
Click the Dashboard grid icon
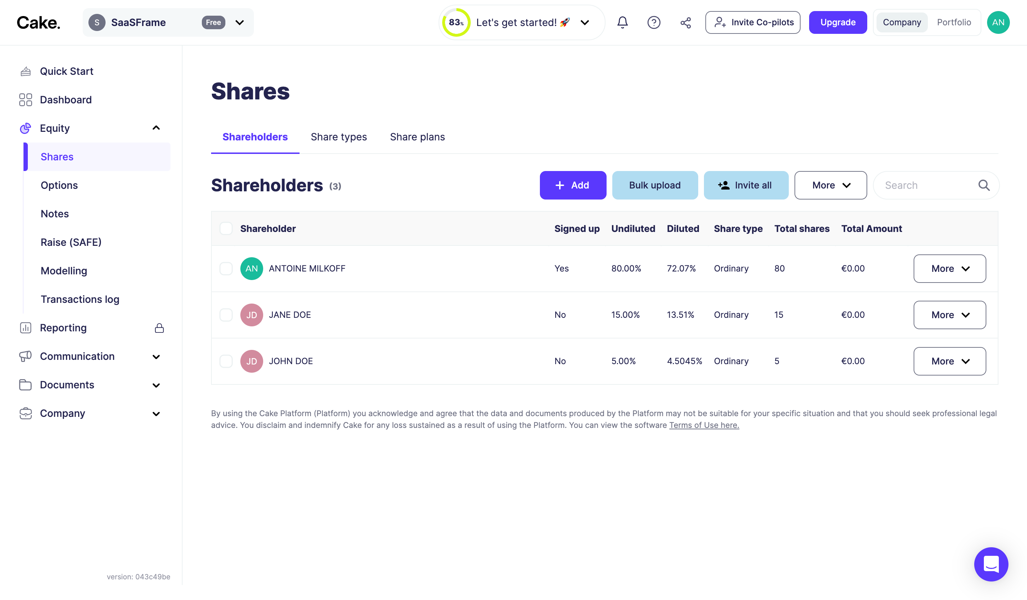point(25,100)
